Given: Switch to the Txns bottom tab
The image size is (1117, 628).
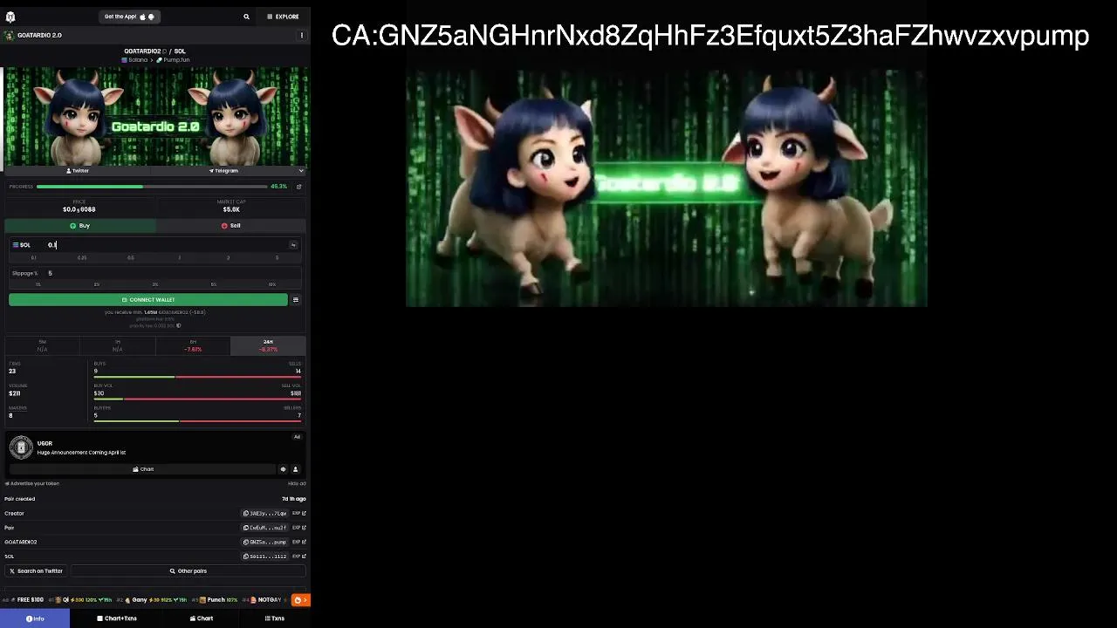Looking at the screenshot, I should pos(275,618).
